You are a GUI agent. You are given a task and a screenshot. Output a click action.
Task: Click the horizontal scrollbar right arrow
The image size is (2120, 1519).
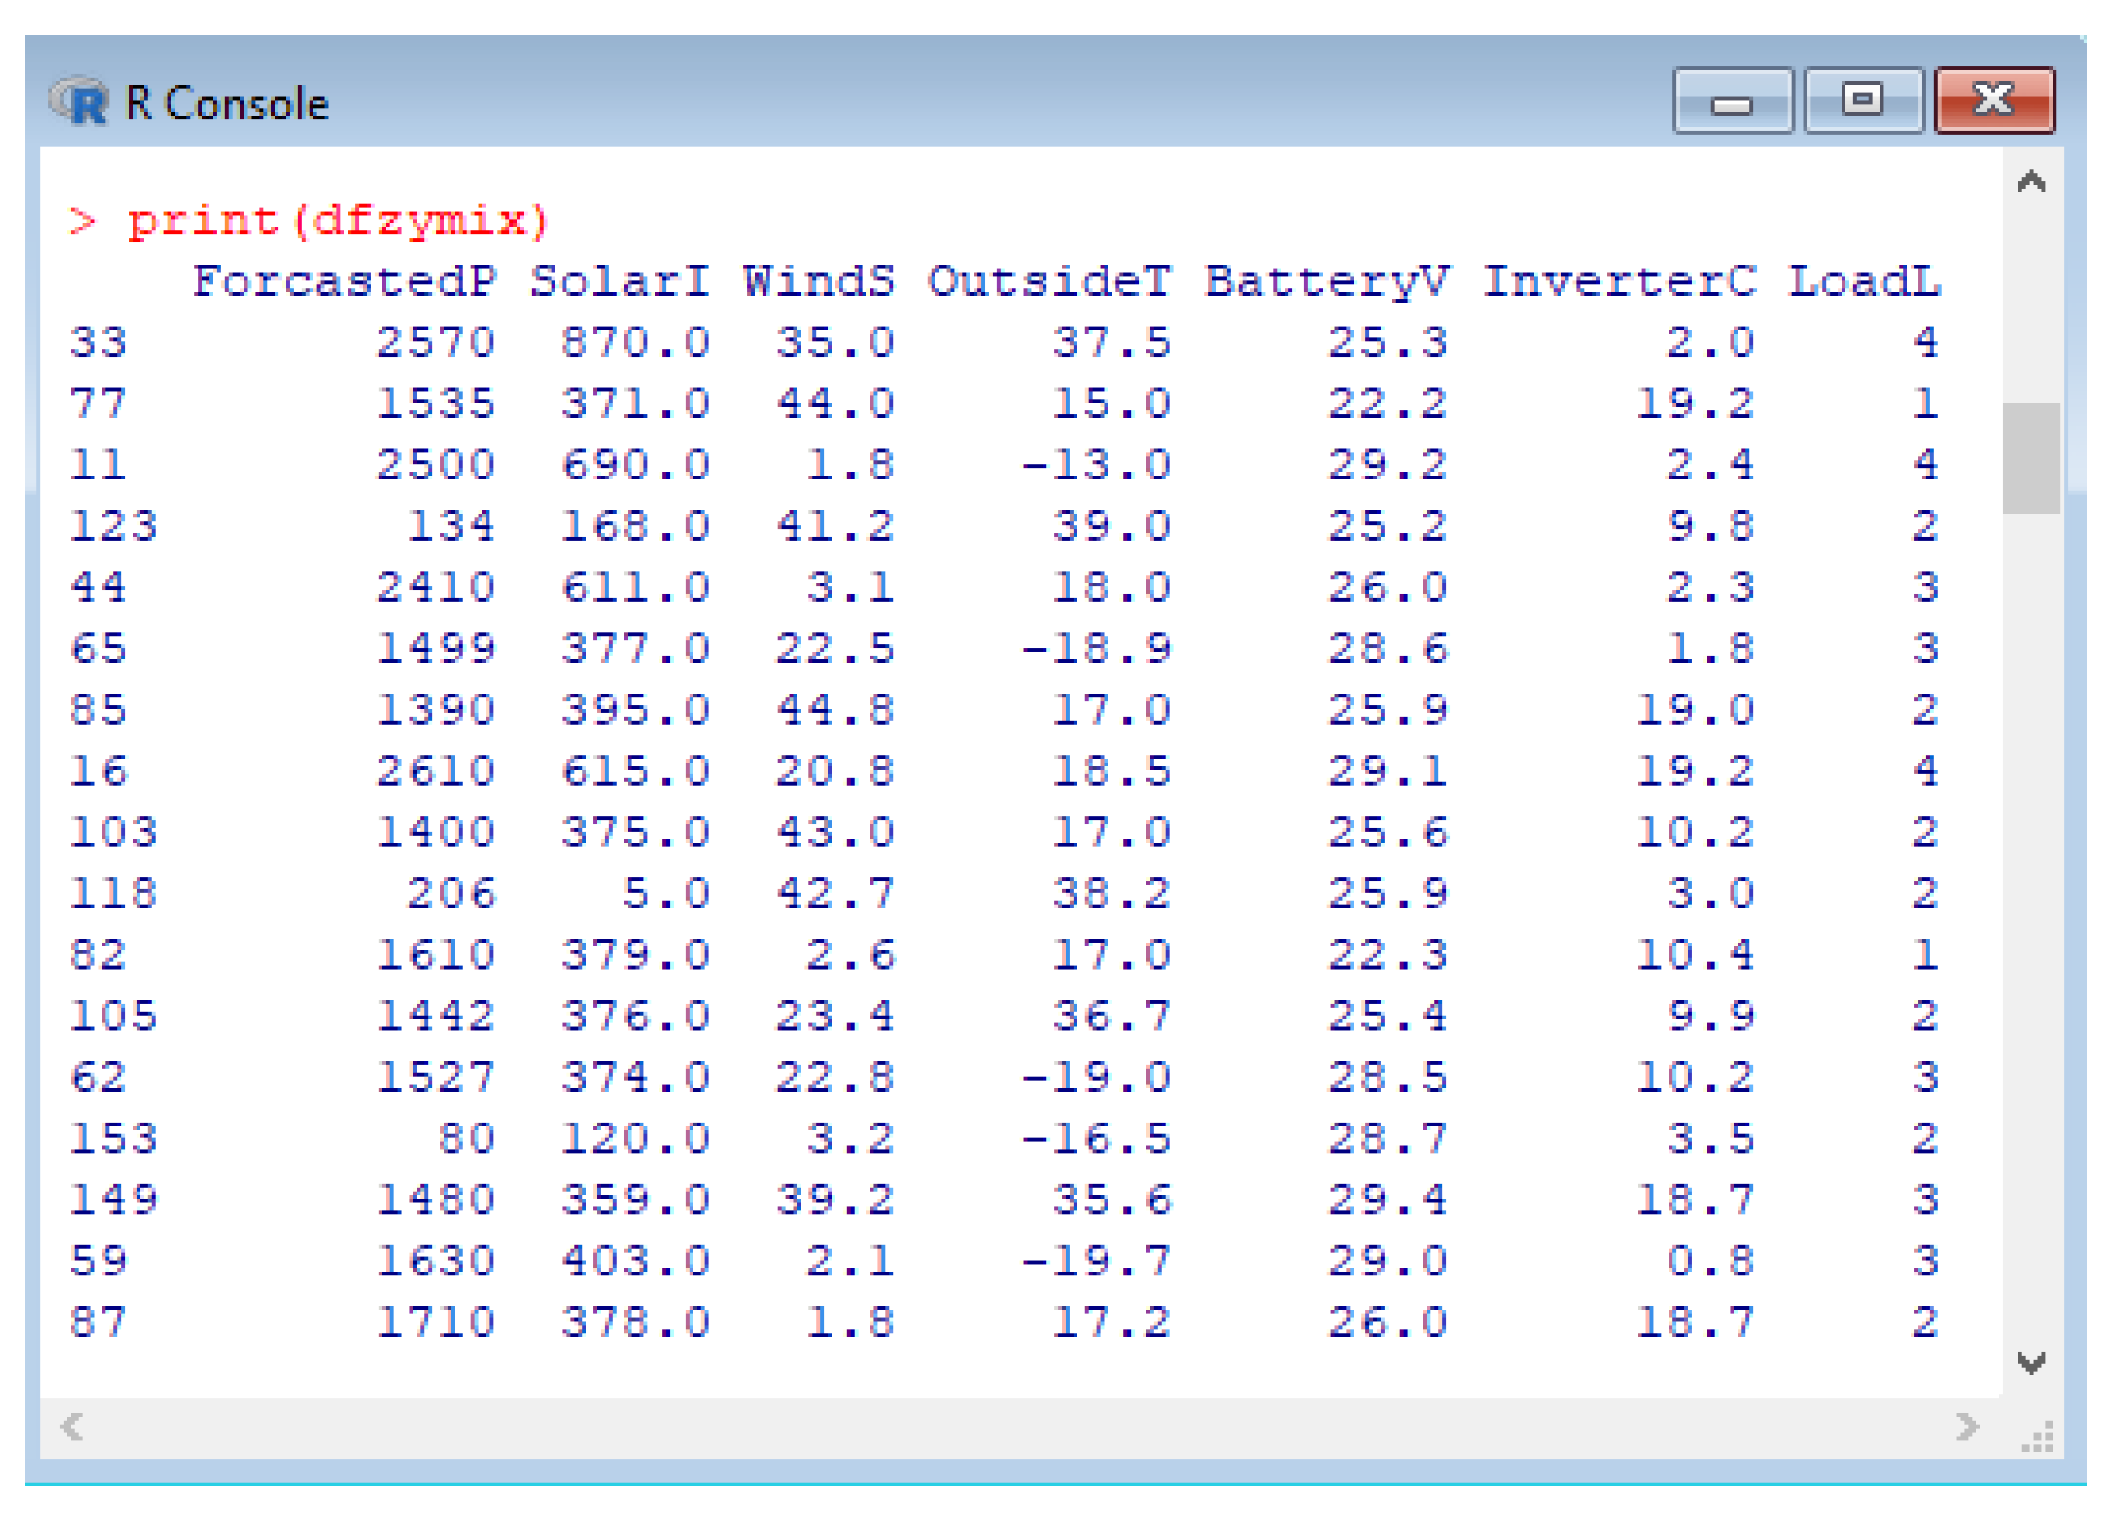pyautogui.click(x=1966, y=1427)
